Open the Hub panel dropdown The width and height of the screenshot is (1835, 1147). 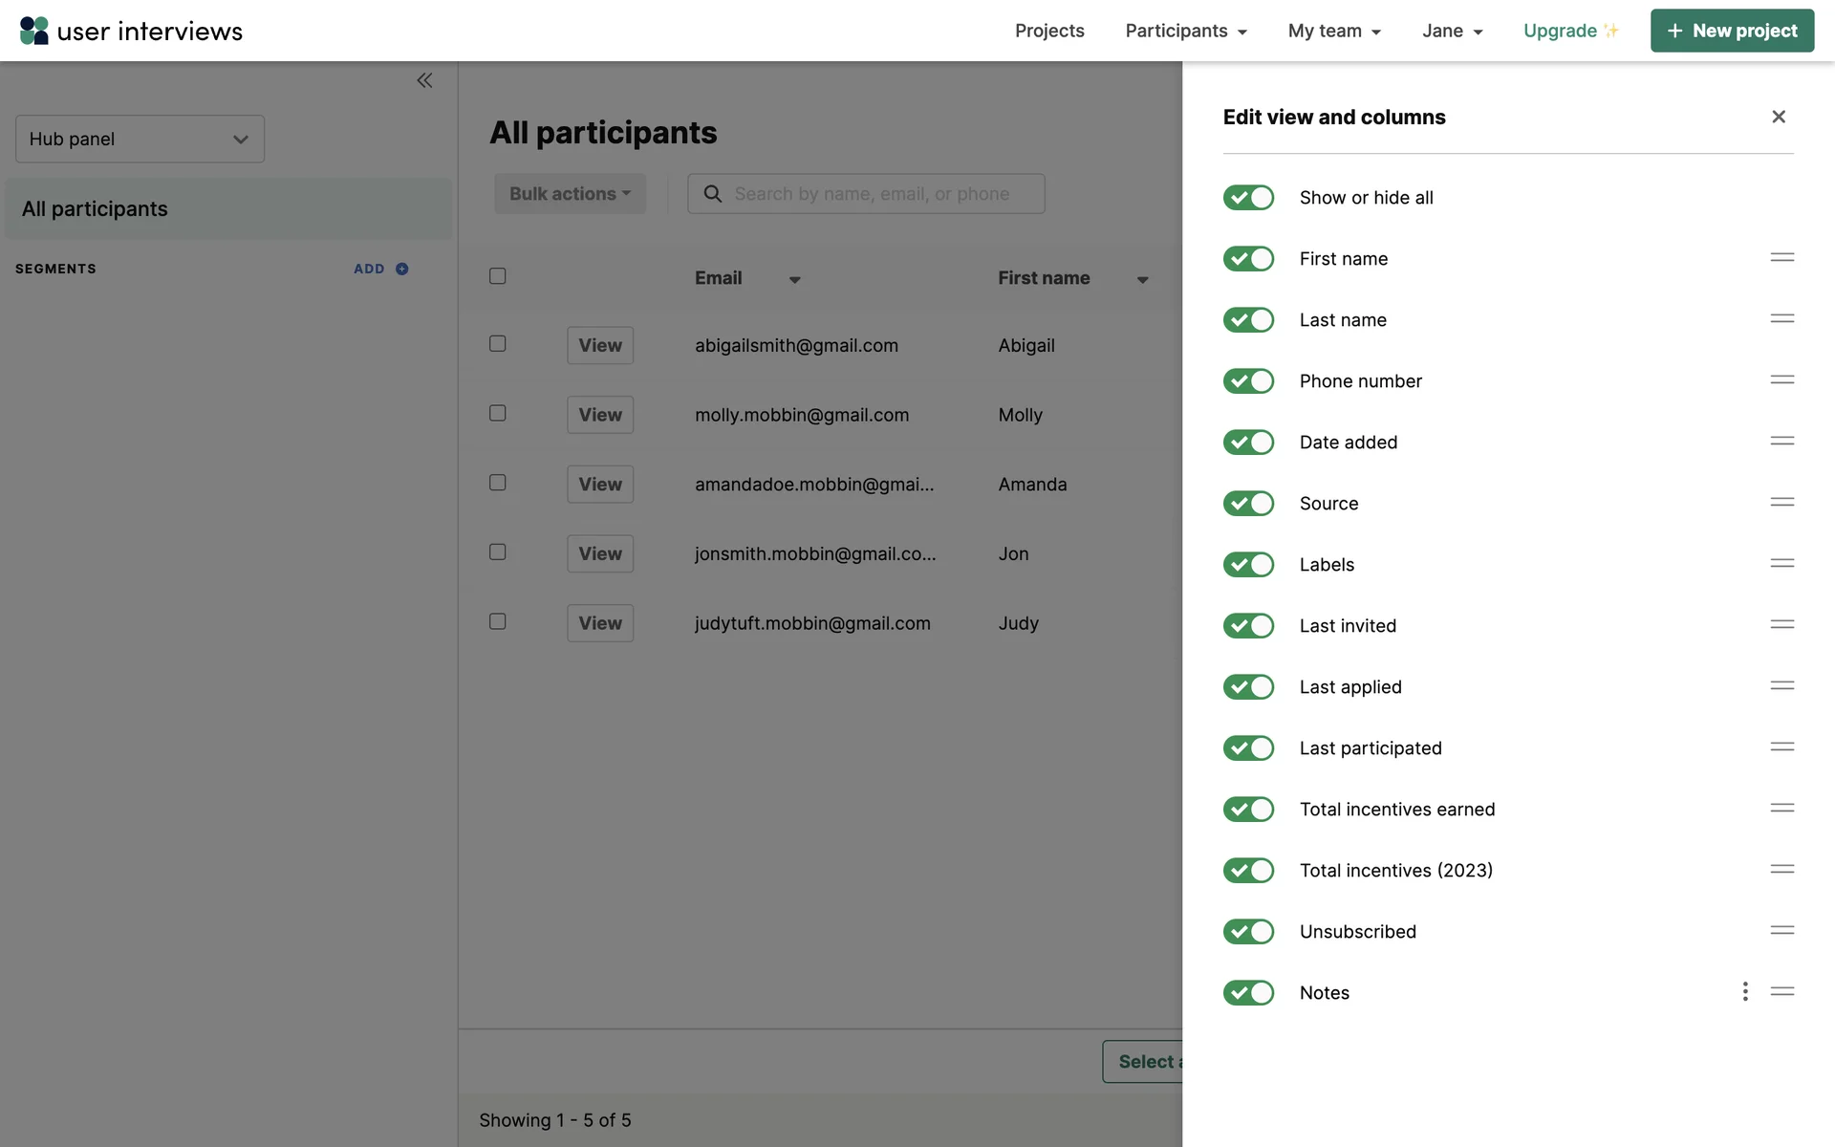tap(140, 140)
